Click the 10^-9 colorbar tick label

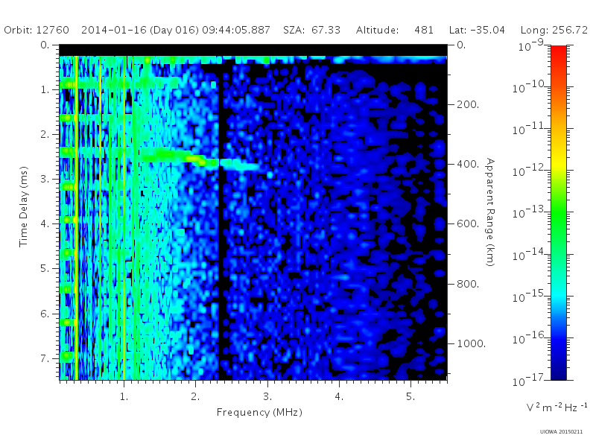pos(532,45)
